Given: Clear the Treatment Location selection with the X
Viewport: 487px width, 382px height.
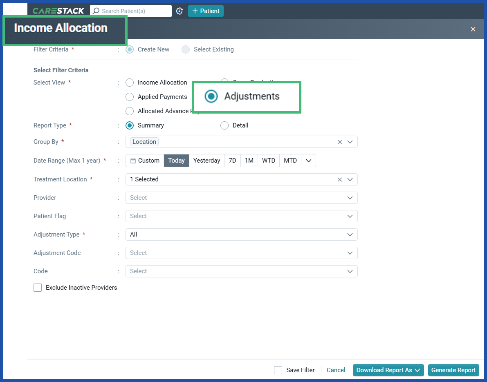Looking at the screenshot, I should pos(339,179).
